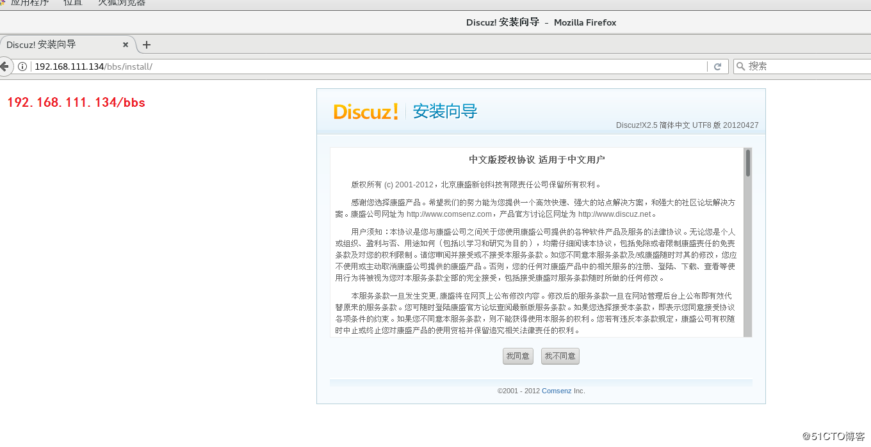Select the Discuz! 安装向导 browser tab

(x=67, y=45)
